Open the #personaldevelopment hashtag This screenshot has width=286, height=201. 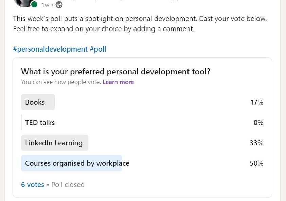click(50, 49)
